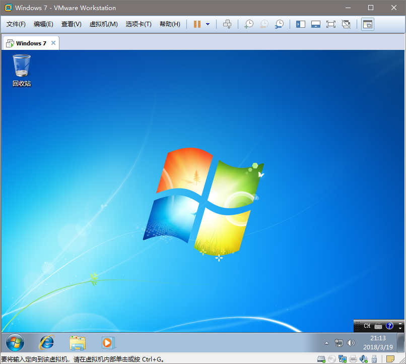Screen dimensions: 406x364
Task: Open language bar help icon
Action: pyautogui.click(x=389, y=326)
